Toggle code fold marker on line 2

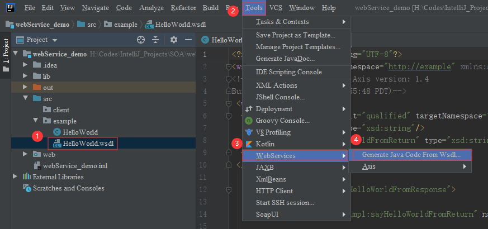[229, 66]
